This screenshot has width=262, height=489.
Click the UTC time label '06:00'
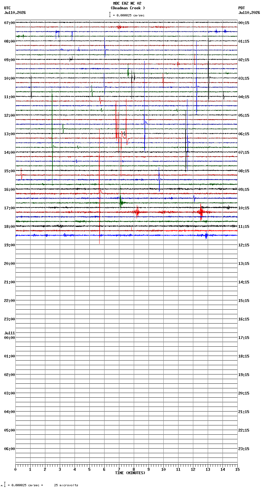[10, 449]
